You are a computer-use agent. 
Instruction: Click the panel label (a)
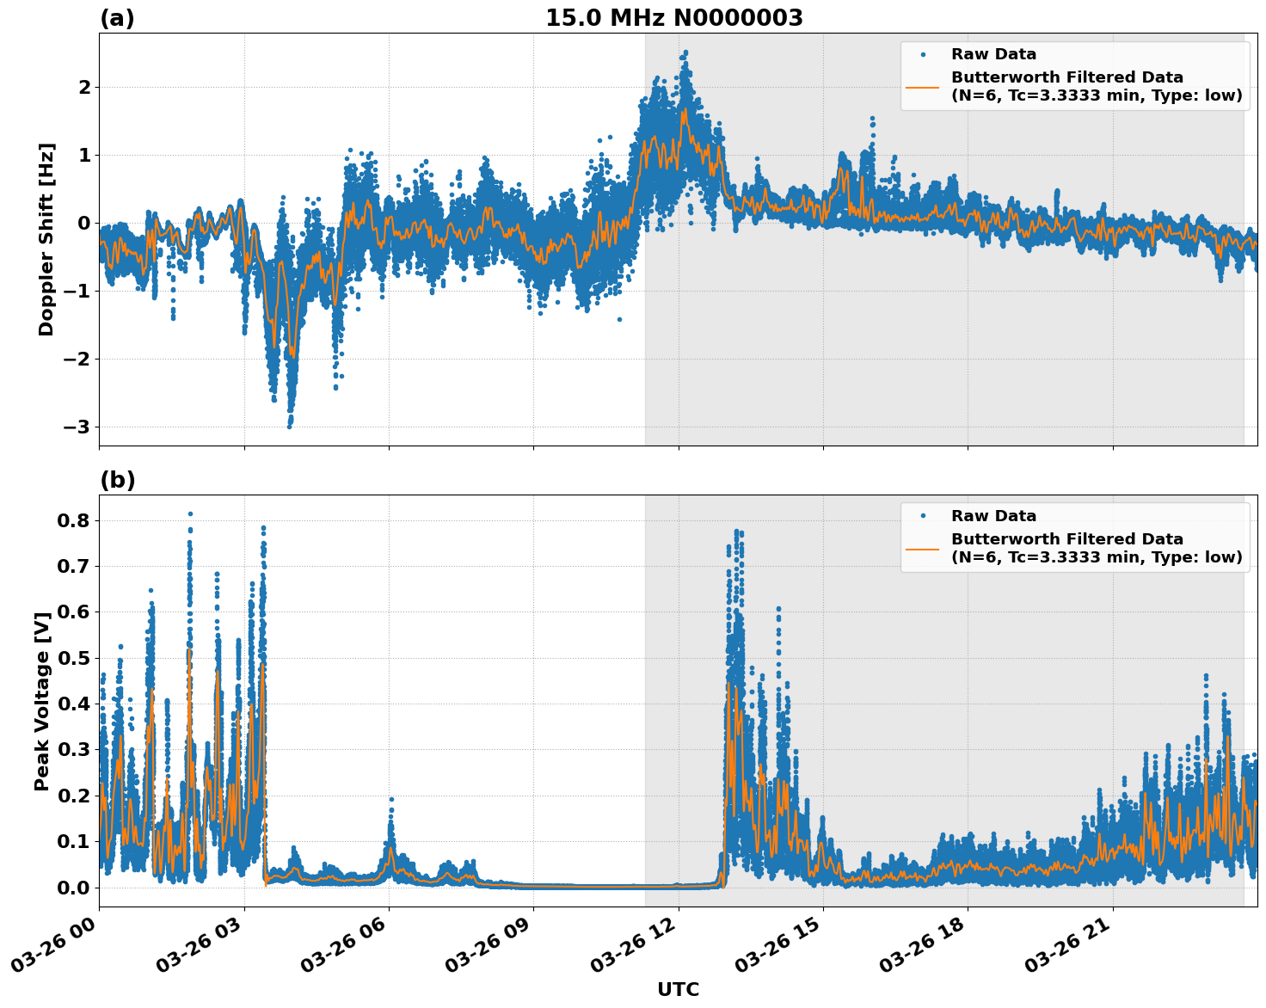tap(118, 15)
